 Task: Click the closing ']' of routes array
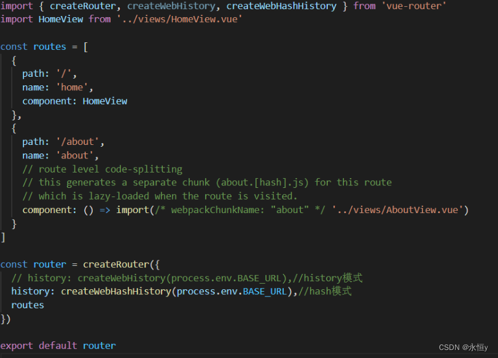[x=3, y=237]
